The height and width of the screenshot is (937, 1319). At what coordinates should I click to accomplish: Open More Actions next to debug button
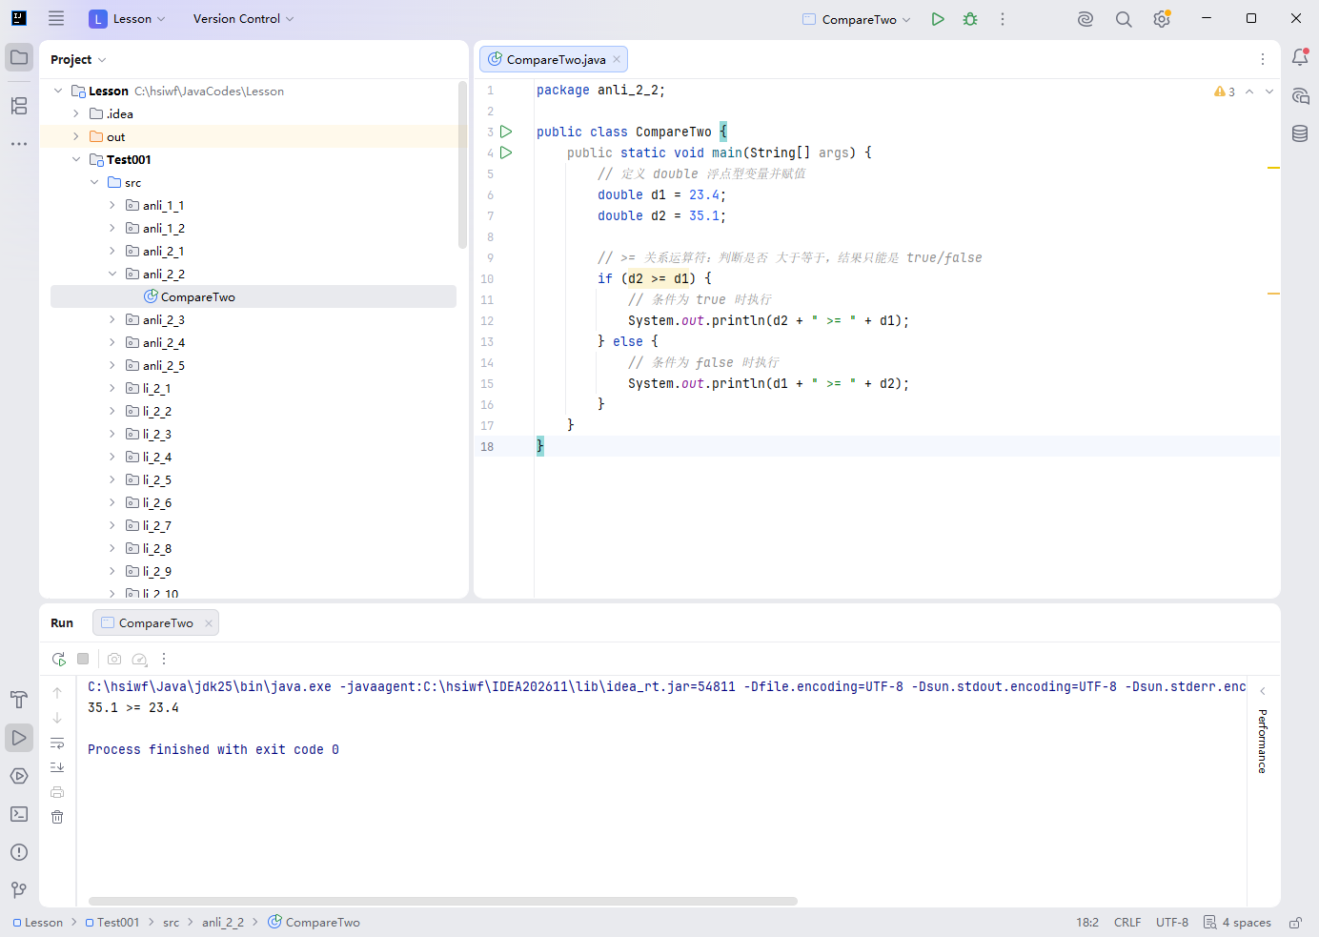[x=1003, y=19]
